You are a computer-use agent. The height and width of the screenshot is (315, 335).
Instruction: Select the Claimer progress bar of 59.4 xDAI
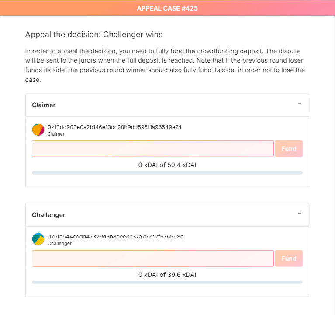pos(167,173)
